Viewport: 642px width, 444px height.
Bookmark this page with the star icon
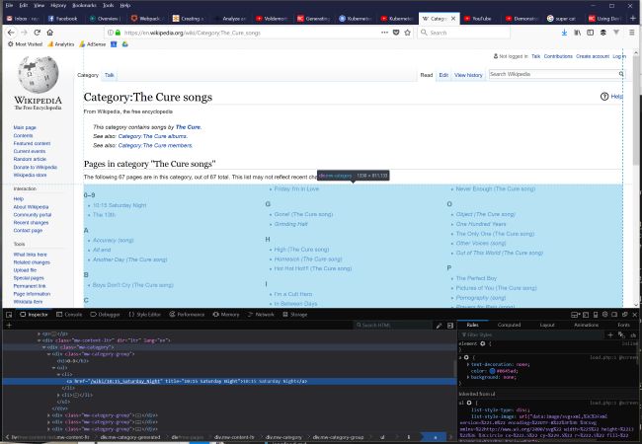pos(407,33)
